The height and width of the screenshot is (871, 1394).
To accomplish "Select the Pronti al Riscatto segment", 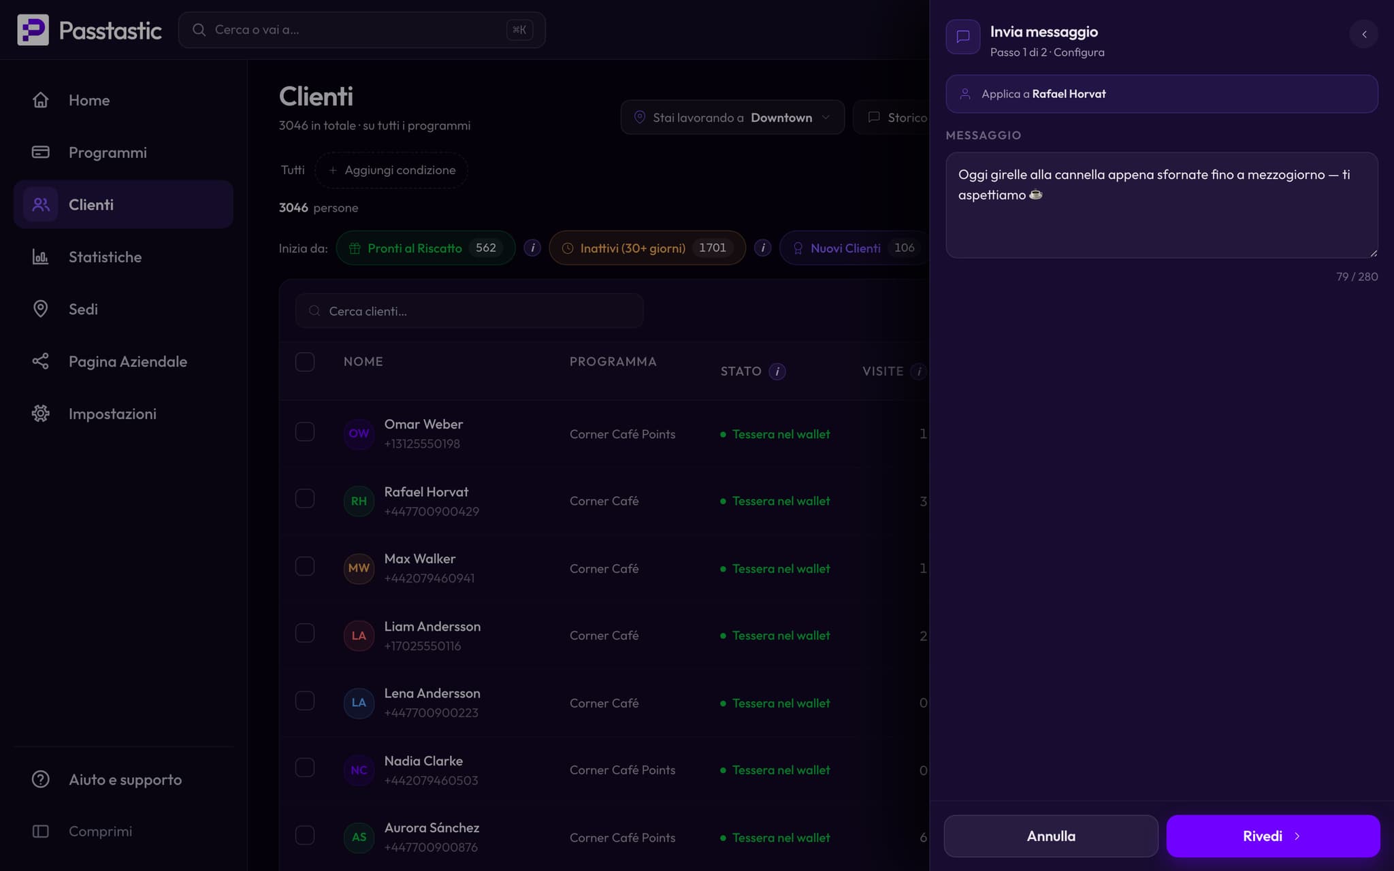I will (x=425, y=248).
